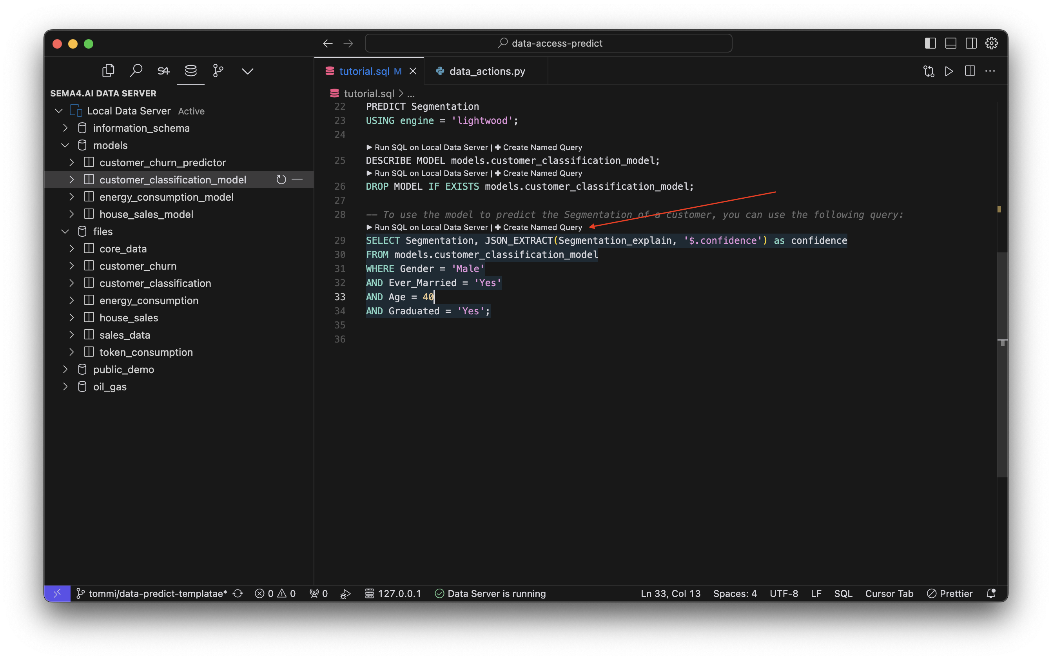
Task: Open the errors and warnings counter
Action: coord(275,593)
